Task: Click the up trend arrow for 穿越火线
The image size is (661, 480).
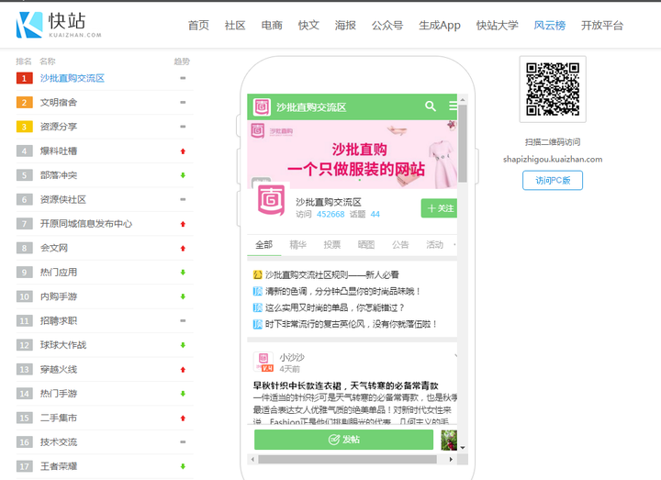Action: click(183, 370)
